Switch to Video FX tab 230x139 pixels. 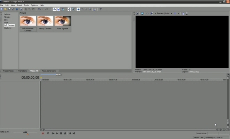pos(34,71)
